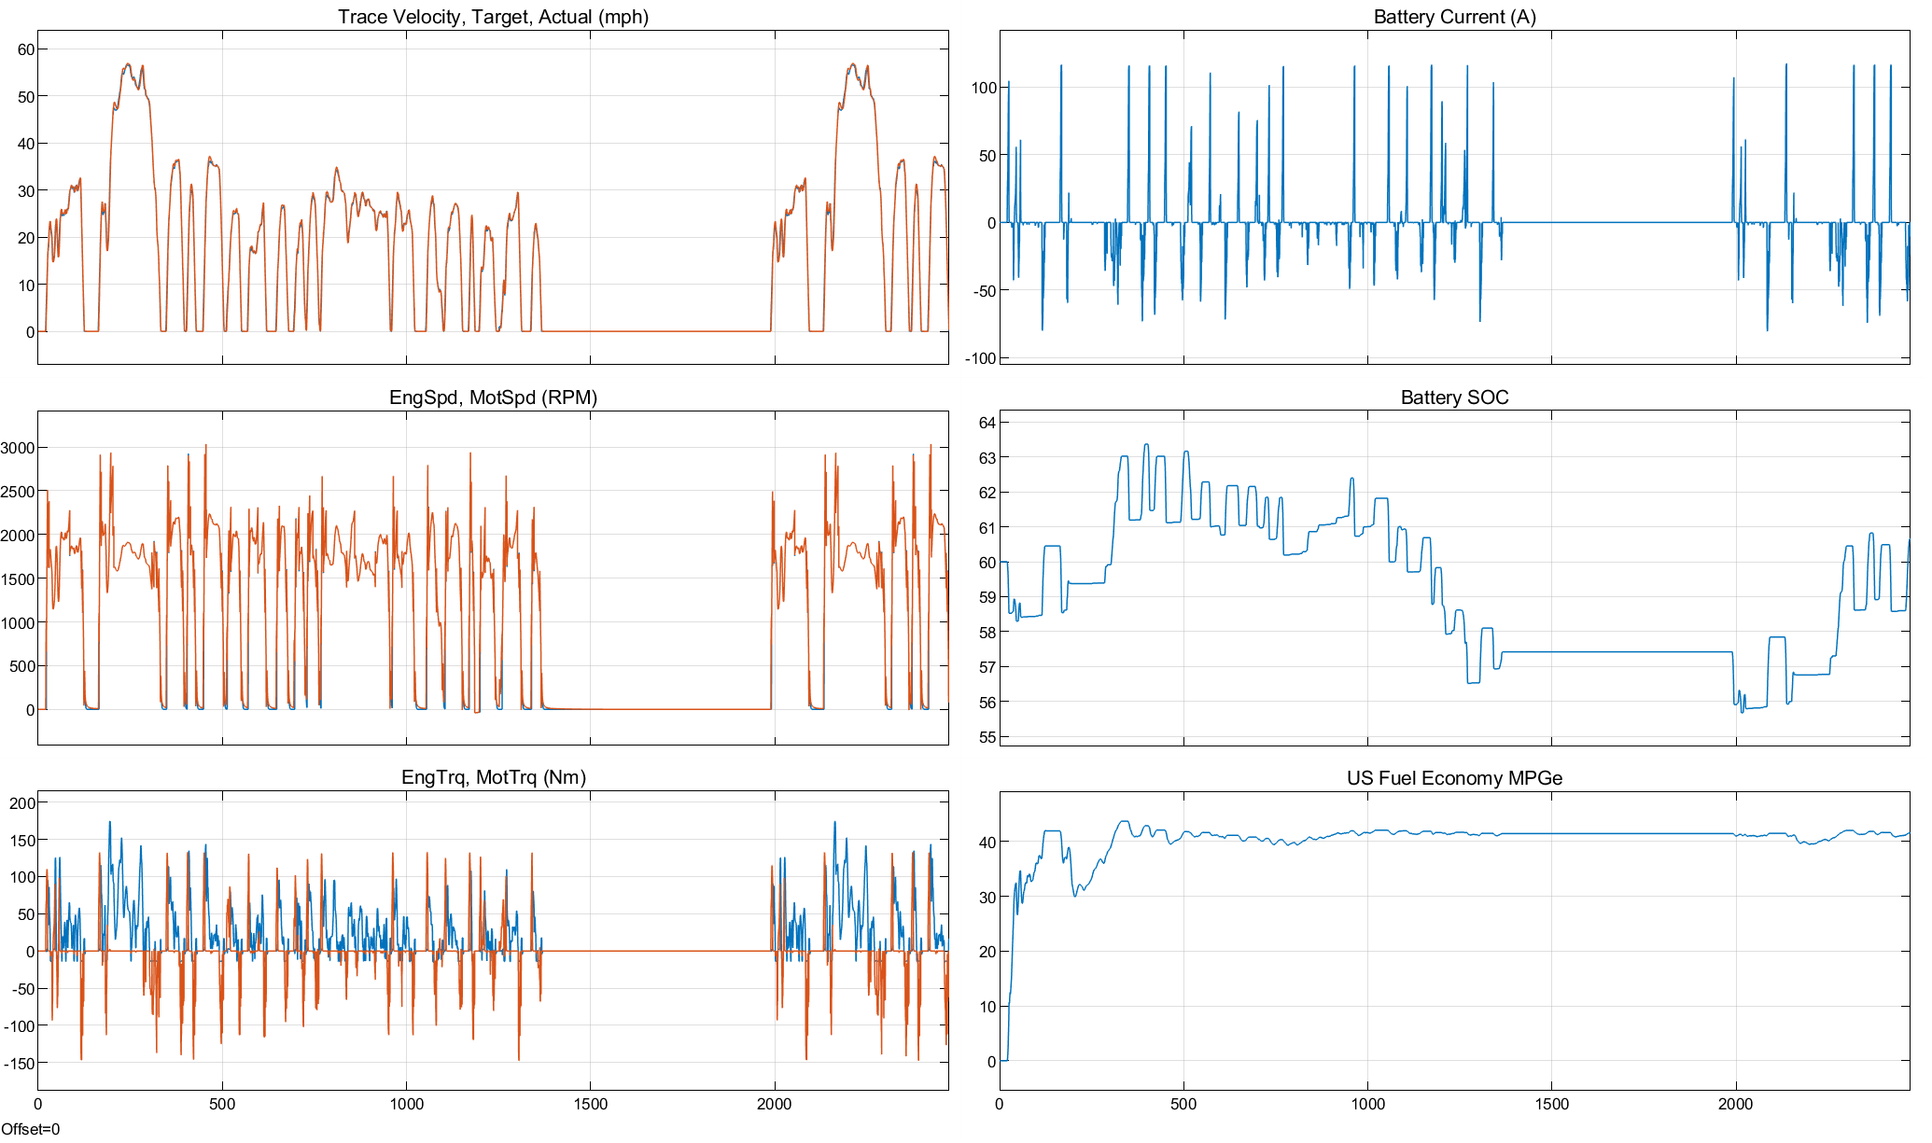Click the Battery SOC plot title
Screen dimensions: 1932x1143
click(x=1454, y=397)
